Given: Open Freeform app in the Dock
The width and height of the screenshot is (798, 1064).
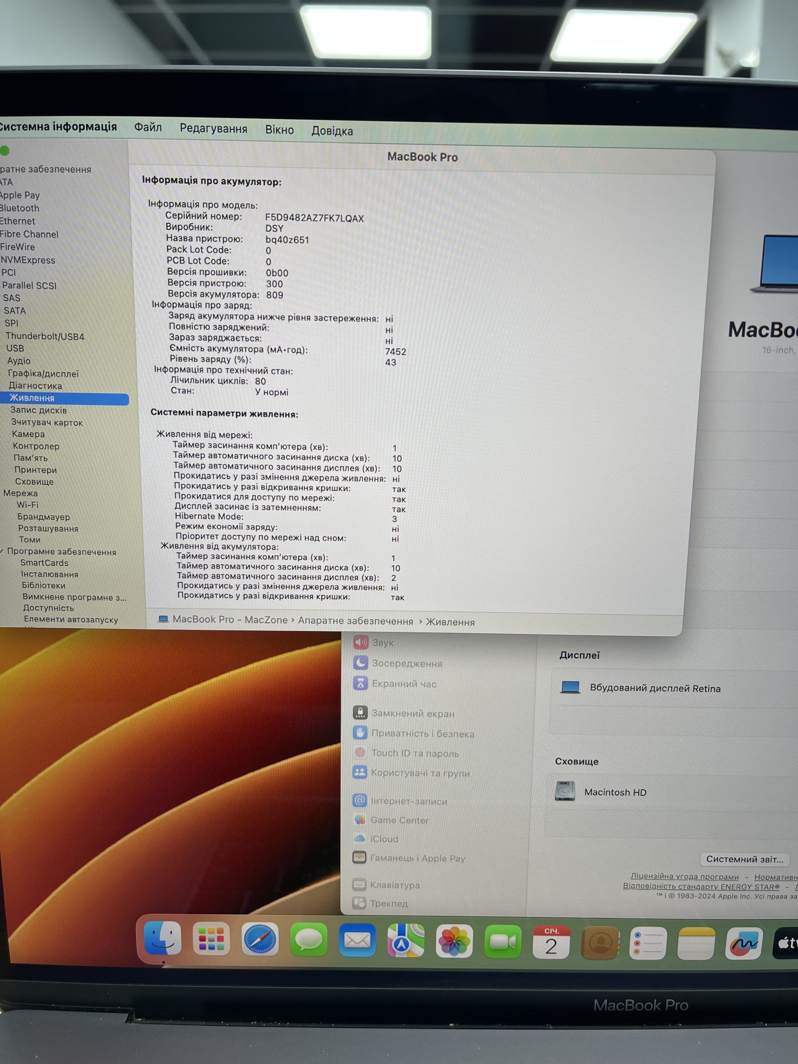Looking at the screenshot, I should pyautogui.click(x=744, y=944).
